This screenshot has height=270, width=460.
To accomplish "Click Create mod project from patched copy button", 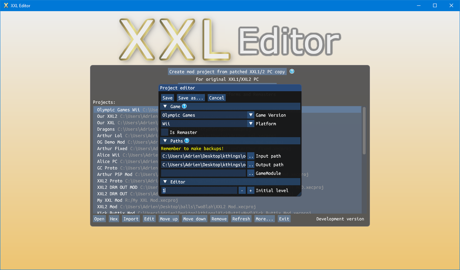I will click(x=227, y=72).
